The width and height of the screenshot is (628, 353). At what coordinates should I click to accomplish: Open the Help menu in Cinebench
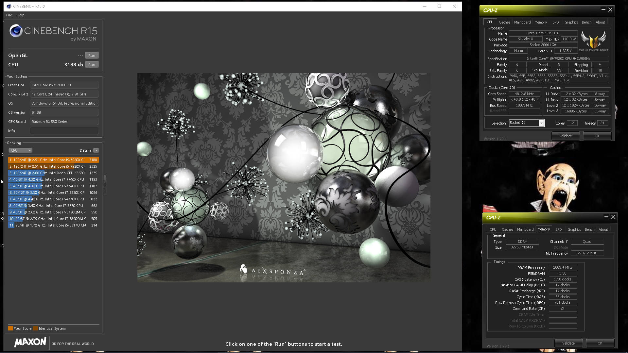click(x=21, y=15)
